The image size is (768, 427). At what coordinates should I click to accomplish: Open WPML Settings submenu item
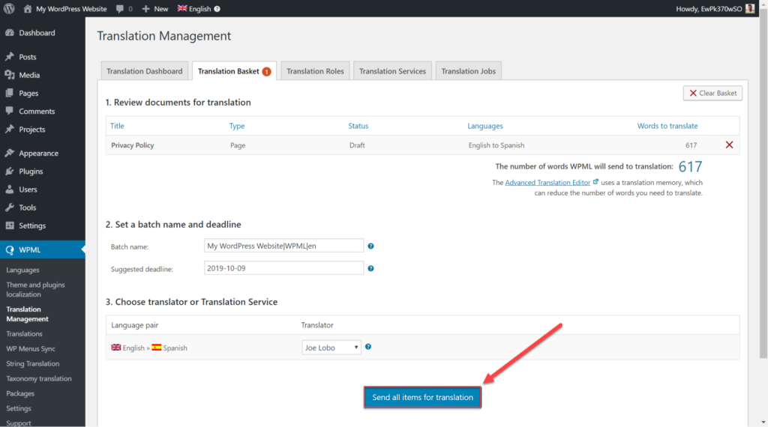pyautogui.click(x=19, y=408)
